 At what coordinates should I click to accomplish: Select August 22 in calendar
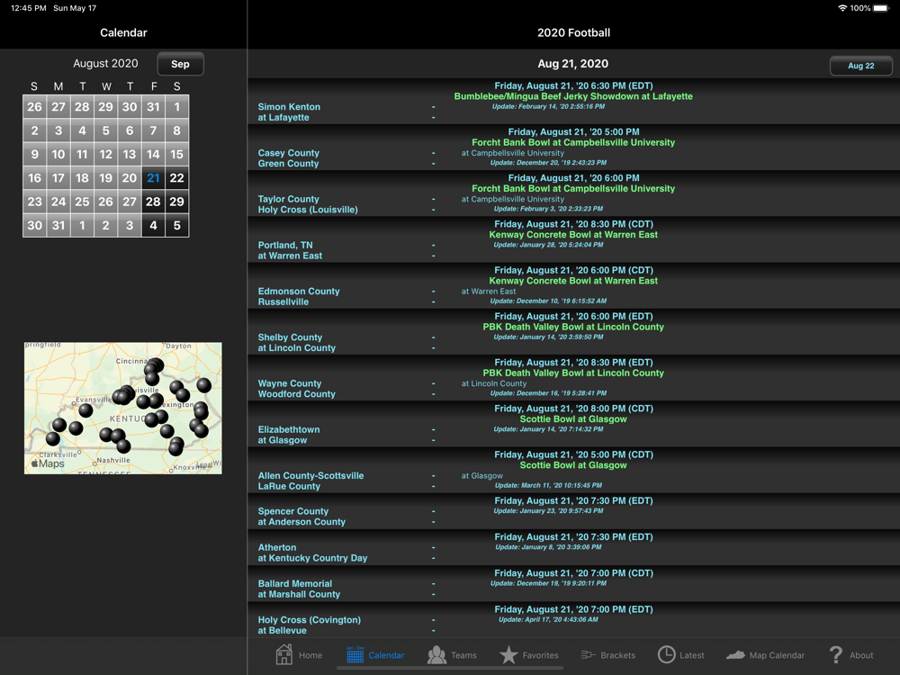(x=176, y=178)
